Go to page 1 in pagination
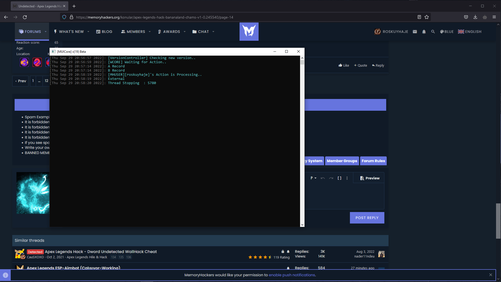This screenshot has height=282, width=501. coord(33,81)
